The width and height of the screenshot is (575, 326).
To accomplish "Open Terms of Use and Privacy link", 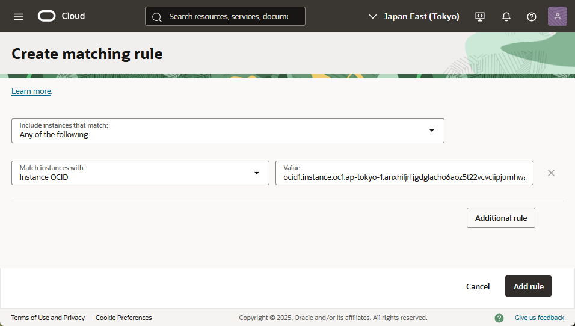I will click(x=48, y=318).
